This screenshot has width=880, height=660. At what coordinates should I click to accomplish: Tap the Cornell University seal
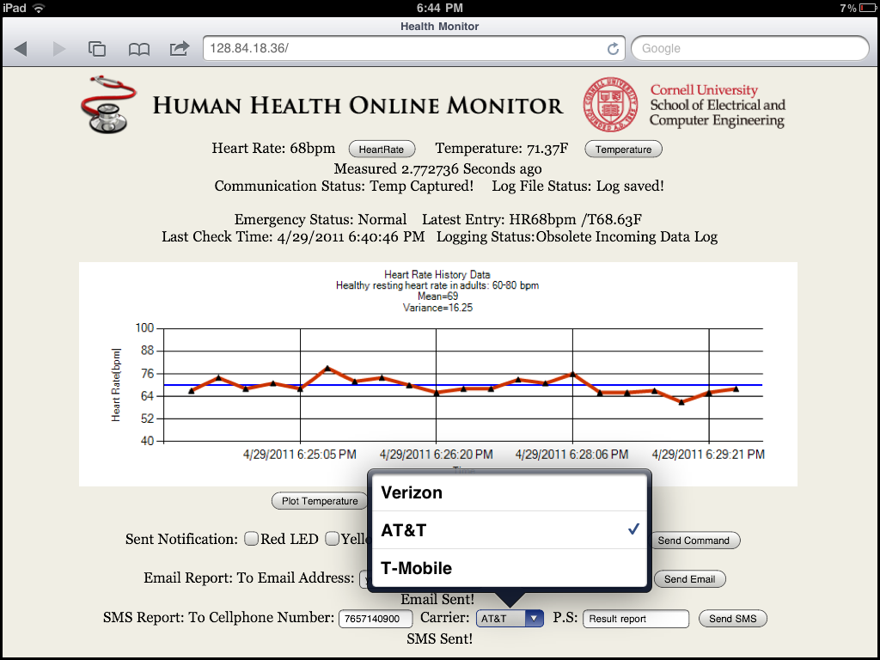(x=610, y=104)
